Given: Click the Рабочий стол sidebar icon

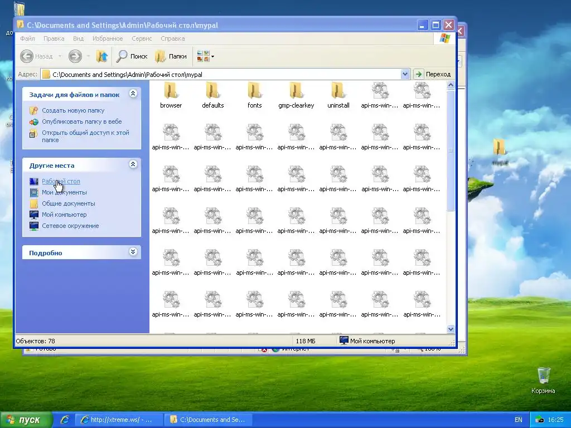Looking at the screenshot, I should (x=34, y=181).
